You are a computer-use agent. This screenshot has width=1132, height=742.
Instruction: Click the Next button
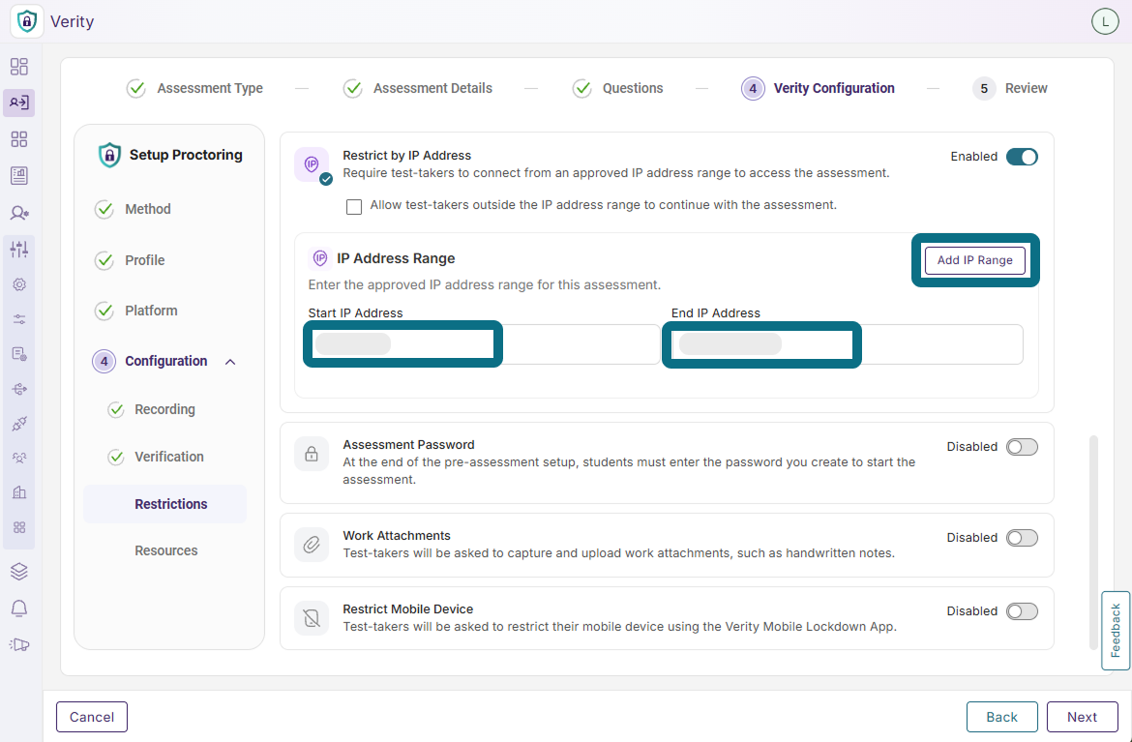click(1083, 717)
